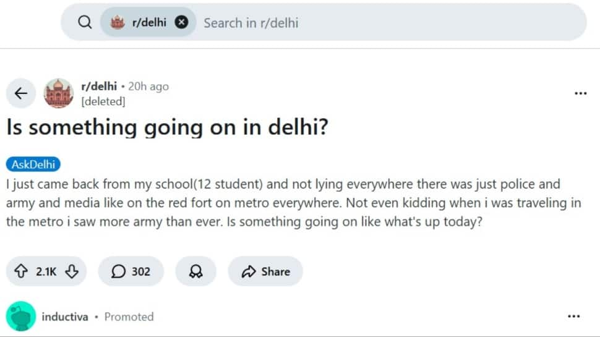
Task: Give an award to the post
Action: click(195, 271)
